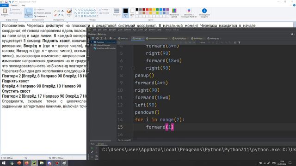Click the rerun green arrow in Run panel
The height and width of the screenshot is (166, 296).
(92, 148)
